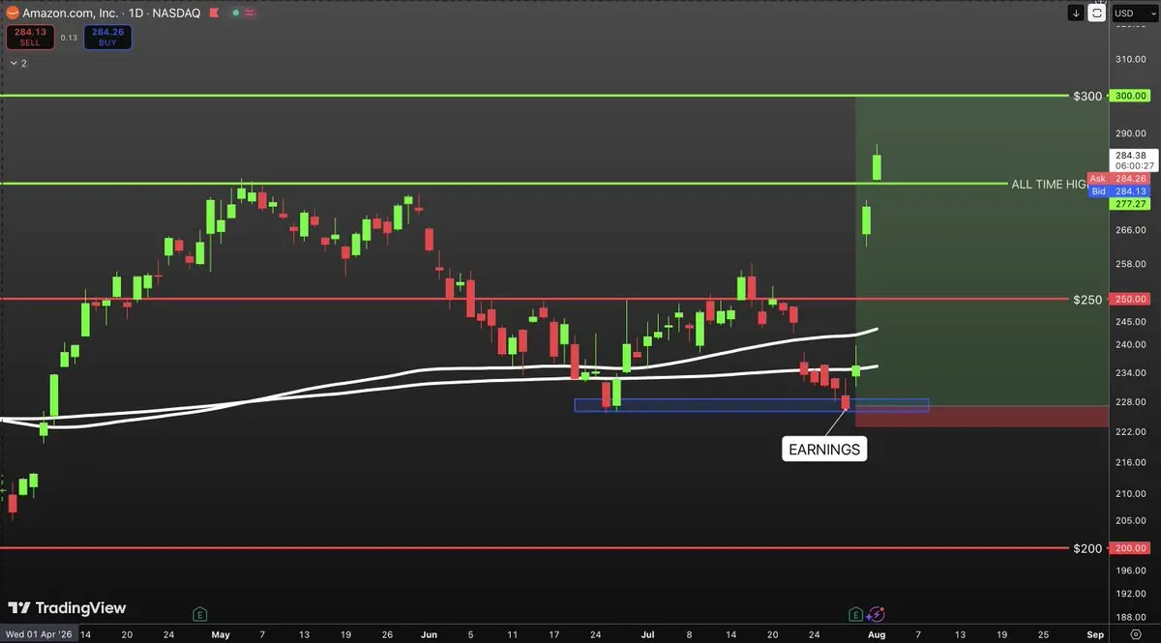
Task: Click the Bid 284.13 price tag
Action: click(1118, 191)
